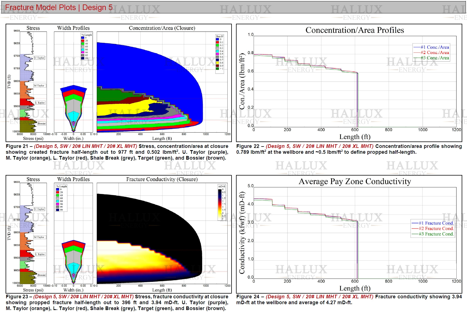Click the 'Concentration/Area Profiles' chart title
Image resolution: width=467 pixels, height=312 pixels.
(x=355, y=30)
